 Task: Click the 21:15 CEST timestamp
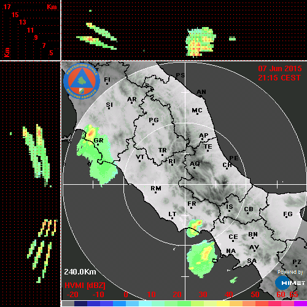tap(279, 78)
